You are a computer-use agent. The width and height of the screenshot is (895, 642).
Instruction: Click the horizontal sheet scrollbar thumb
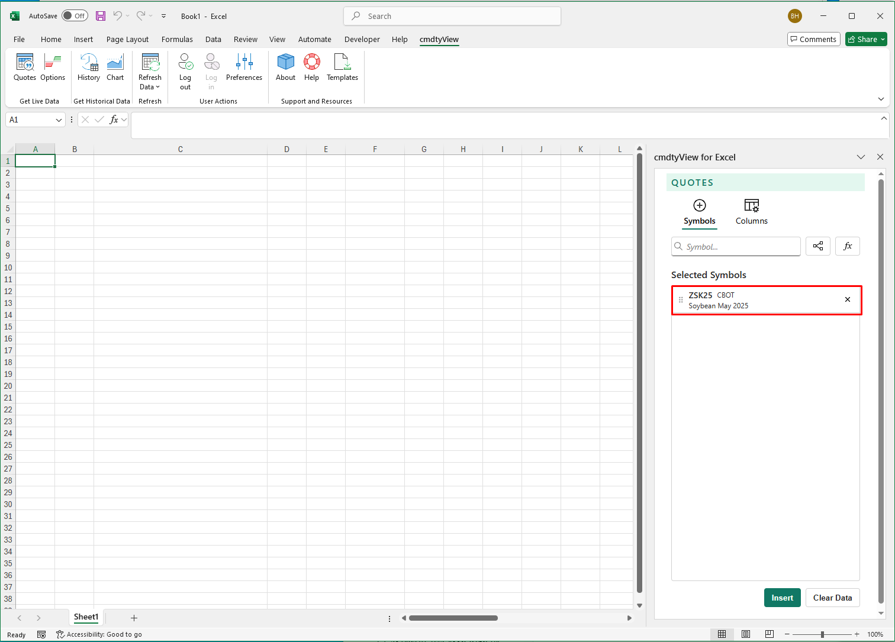453,618
